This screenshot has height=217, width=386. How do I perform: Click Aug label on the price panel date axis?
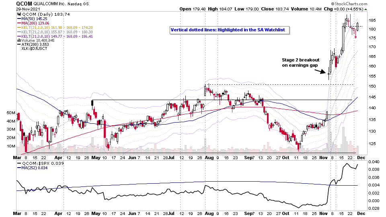coord(209,158)
